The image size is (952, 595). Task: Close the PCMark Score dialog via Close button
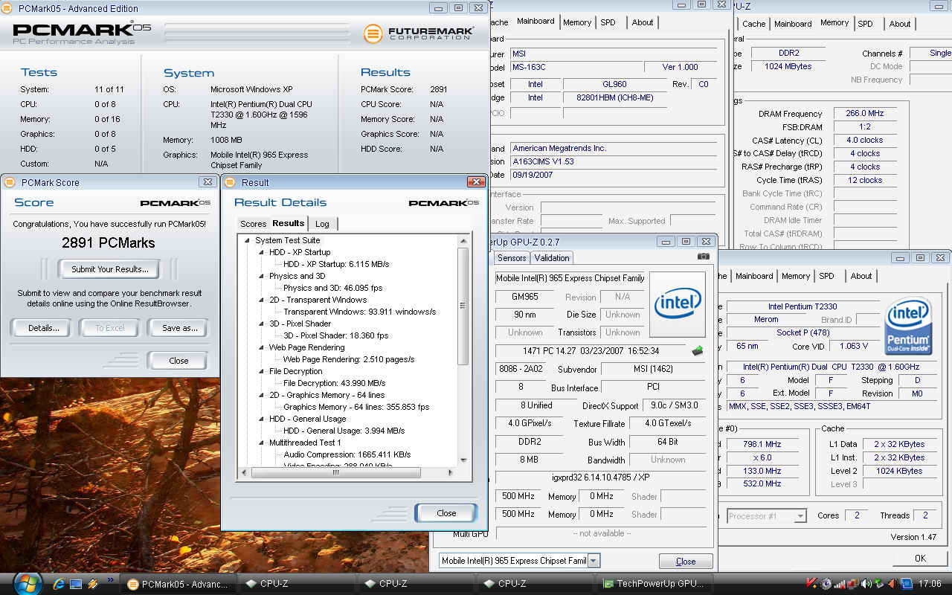[x=178, y=361]
